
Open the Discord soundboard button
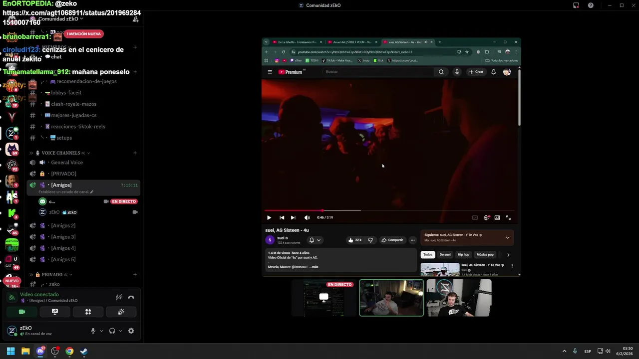point(121,312)
